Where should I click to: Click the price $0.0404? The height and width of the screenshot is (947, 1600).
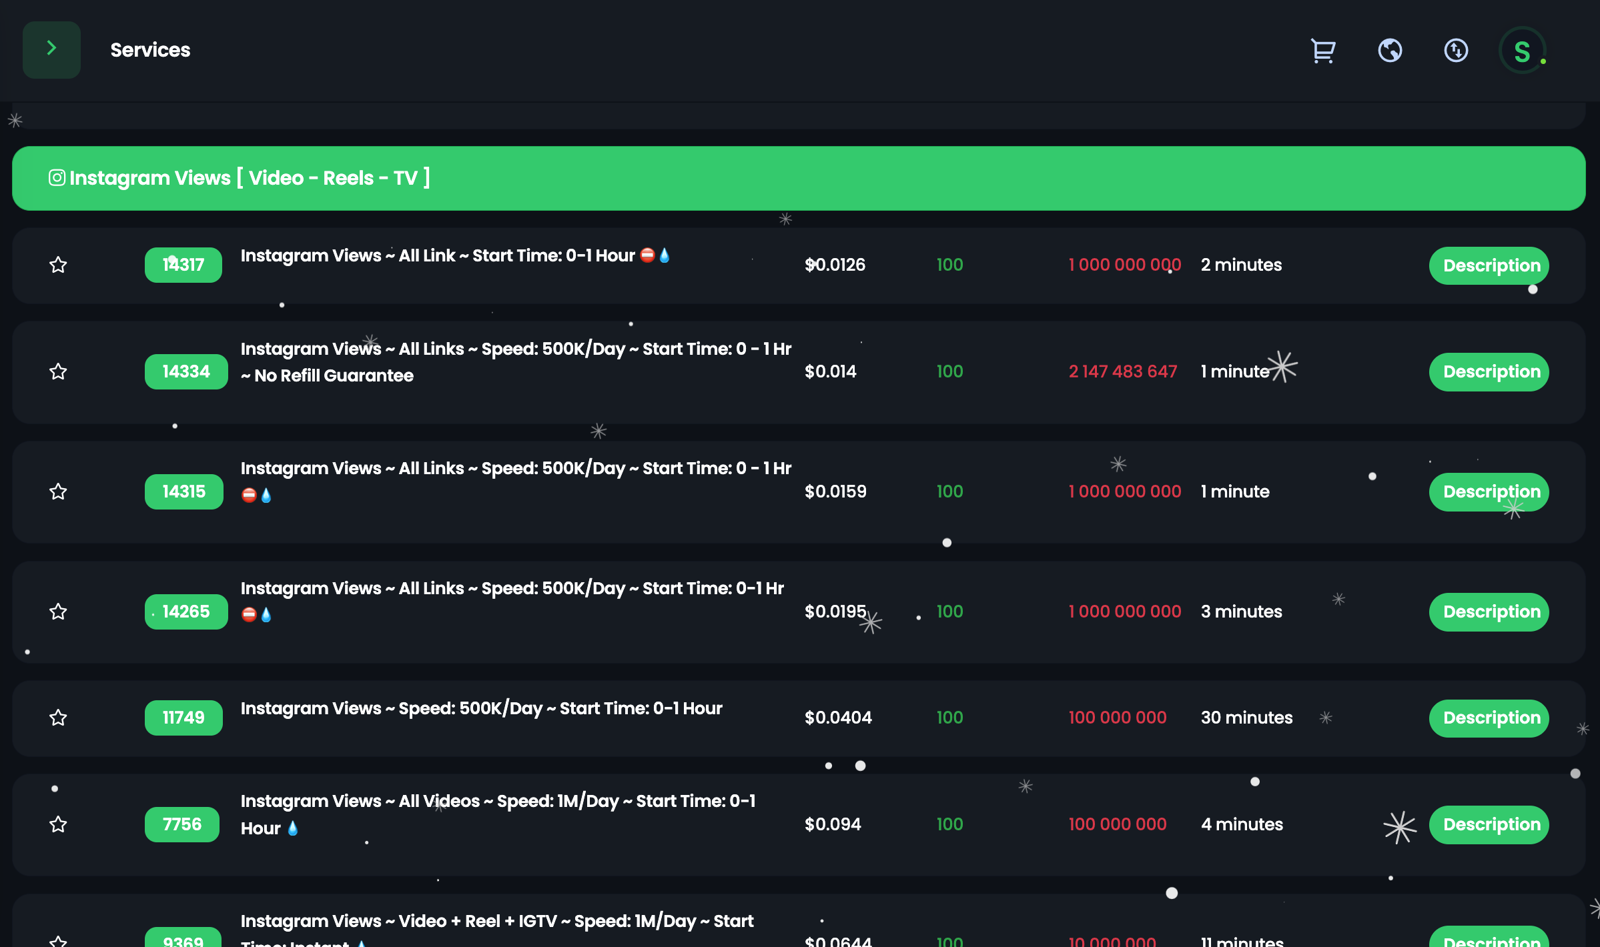(x=838, y=718)
